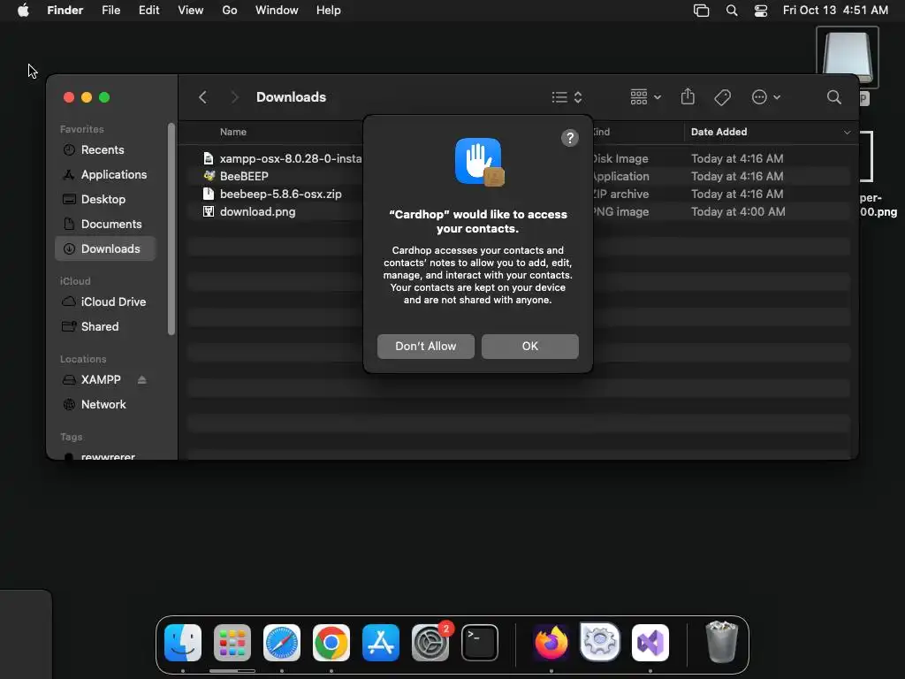Click Don't Allow in the contacts dialog
Screen dimensions: 905x679
[x=426, y=347]
